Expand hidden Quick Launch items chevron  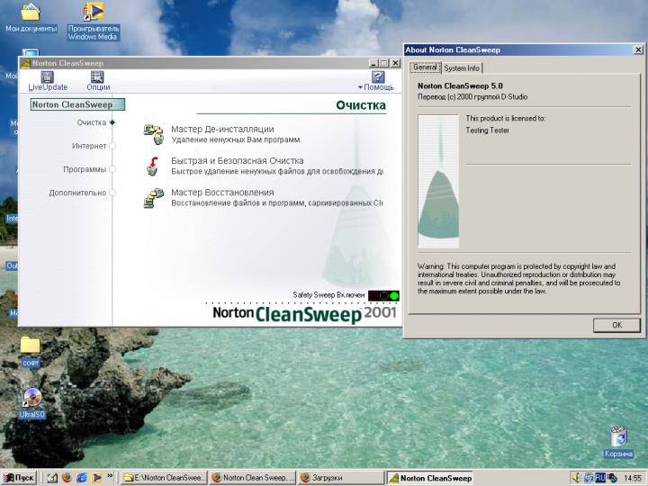pos(110,475)
